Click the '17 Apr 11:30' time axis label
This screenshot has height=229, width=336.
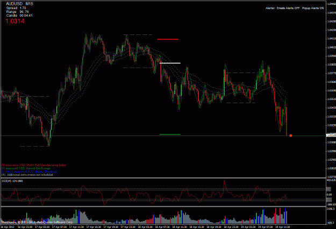pos(76,227)
